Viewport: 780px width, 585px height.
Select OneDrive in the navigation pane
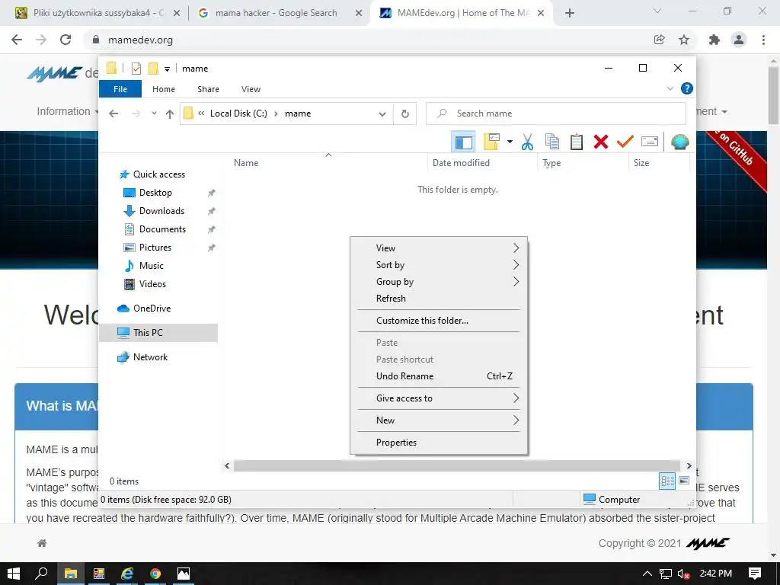click(152, 308)
